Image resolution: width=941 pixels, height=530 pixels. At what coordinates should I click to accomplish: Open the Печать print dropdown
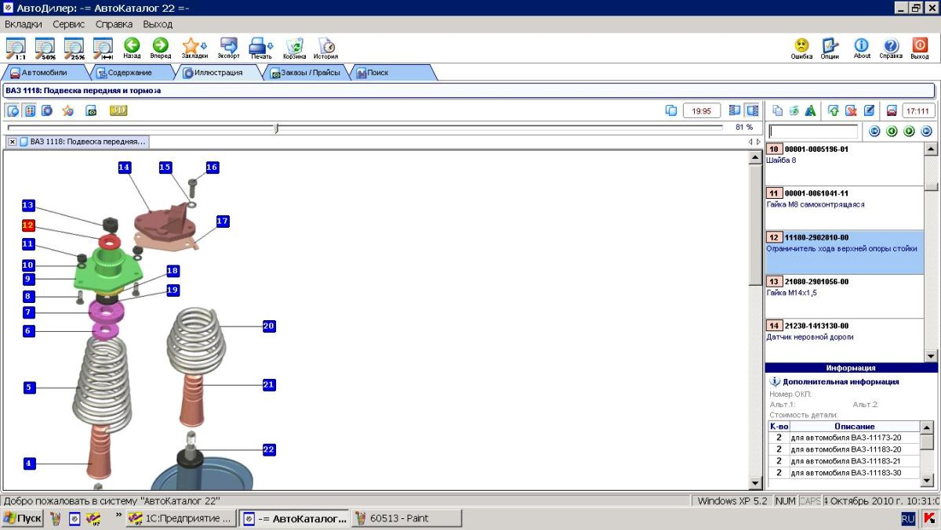pos(261,48)
